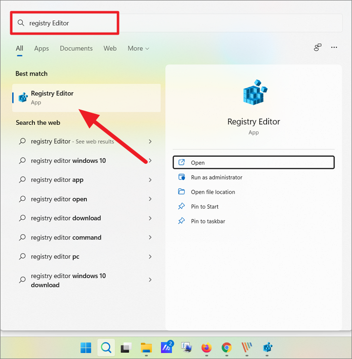Open the computer monitor app on taskbar
The width and height of the screenshot is (352, 359).
(x=187, y=347)
